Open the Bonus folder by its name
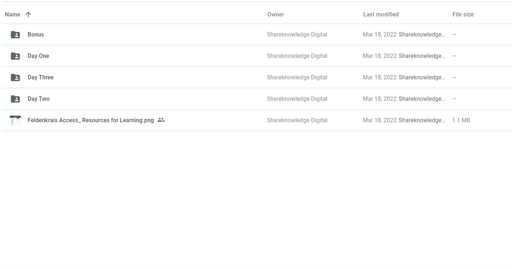Screen dimensions: 512x268 (x=36, y=35)
